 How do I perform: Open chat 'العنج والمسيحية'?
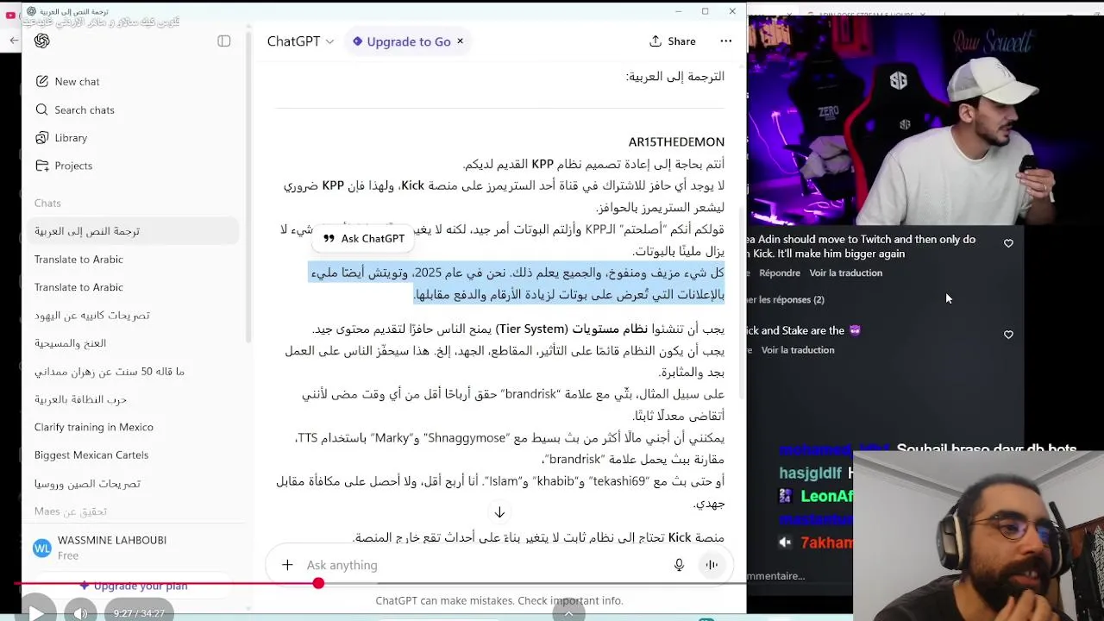coord(70,343)
